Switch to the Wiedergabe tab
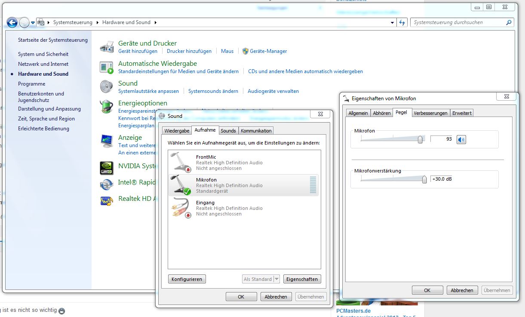This screenshot has width=525, height=317. pos(177,131)
